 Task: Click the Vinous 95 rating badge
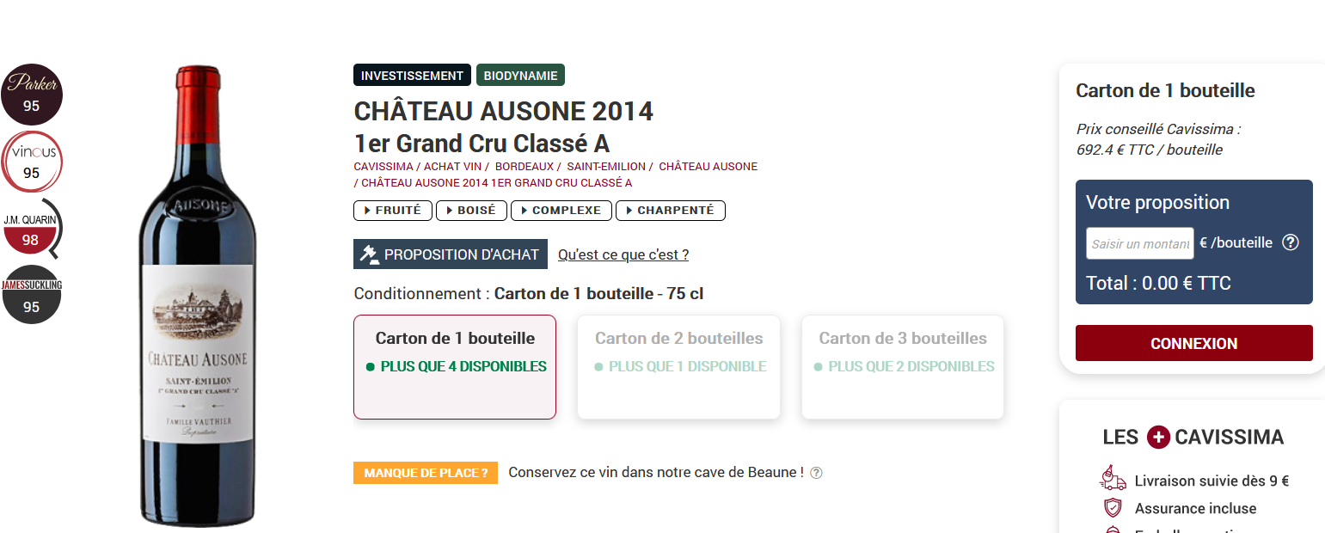[32, 162]
